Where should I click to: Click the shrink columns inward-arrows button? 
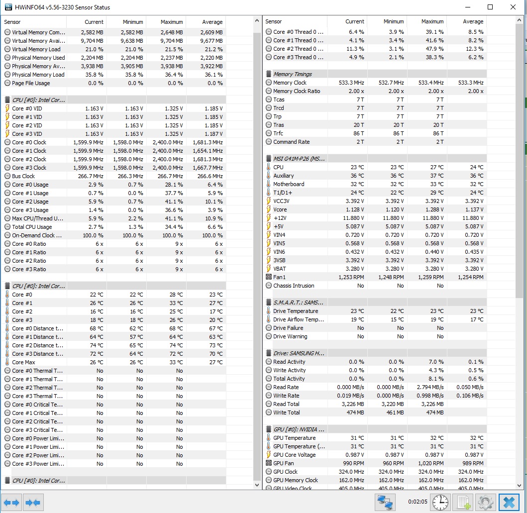point(34,502)
